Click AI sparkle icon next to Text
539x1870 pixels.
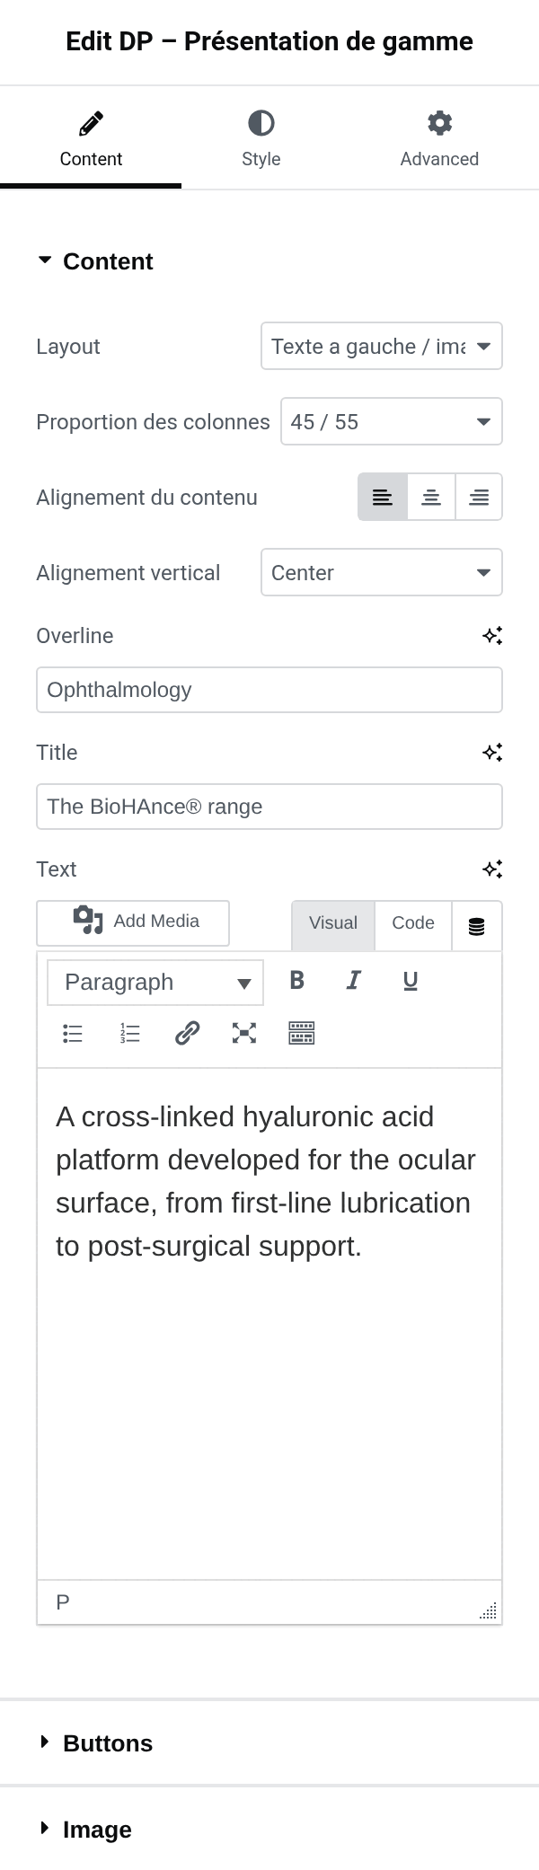tap(492, 869)
